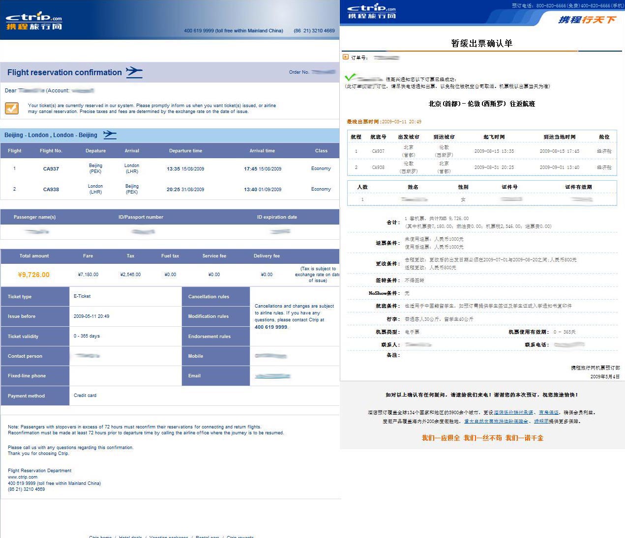
Task: Open the 透明团 link
Action: point(541,422)
